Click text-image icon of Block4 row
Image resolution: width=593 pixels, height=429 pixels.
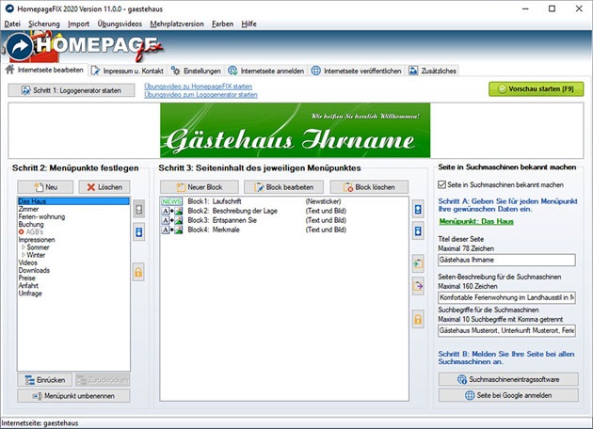172,230
